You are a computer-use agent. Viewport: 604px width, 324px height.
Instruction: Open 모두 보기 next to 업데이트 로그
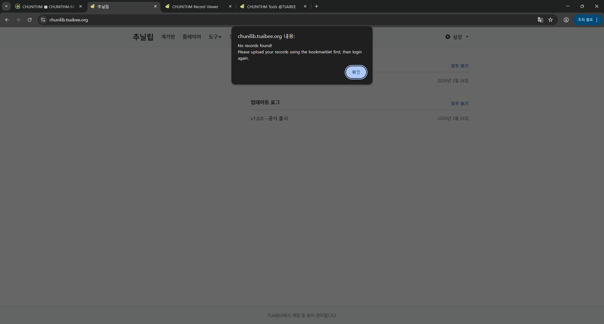460,102
